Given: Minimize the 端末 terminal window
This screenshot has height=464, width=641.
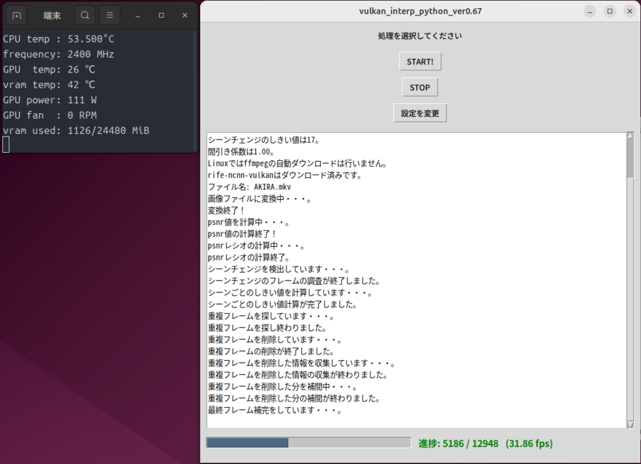Looking at the screenshot, I should coord(138,15).
